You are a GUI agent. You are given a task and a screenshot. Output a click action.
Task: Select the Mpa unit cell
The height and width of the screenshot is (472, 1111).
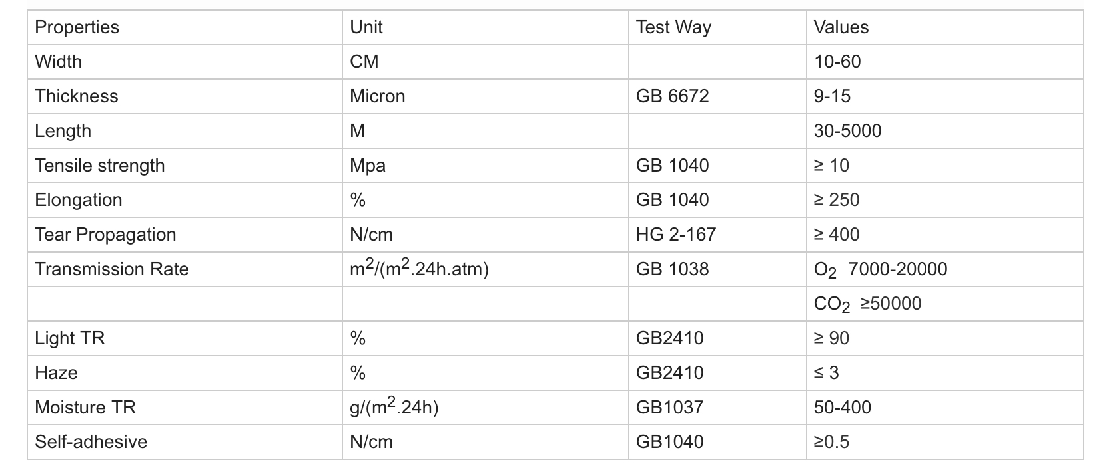(x=367, y=166)
